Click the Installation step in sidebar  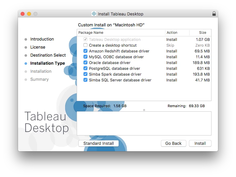pos(41,71)
